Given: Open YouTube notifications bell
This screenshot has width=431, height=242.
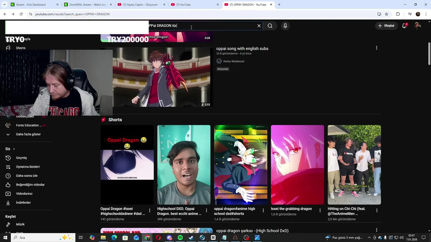Looking at the screenshot, I should pyautogui.click(x=405, y=26).
